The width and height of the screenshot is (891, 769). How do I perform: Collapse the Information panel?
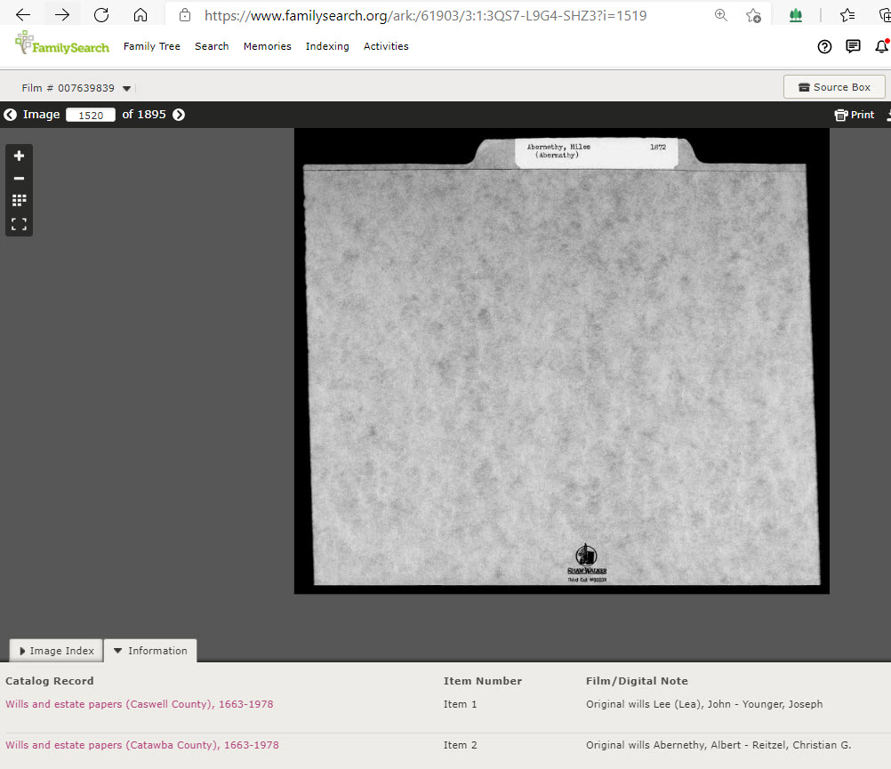pos(151,650)
